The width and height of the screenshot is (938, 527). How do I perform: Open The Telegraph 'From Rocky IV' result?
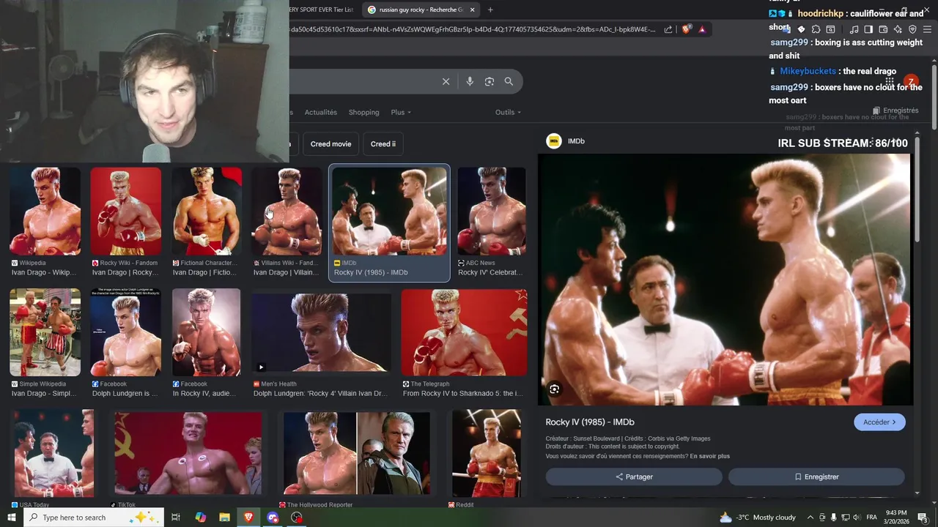click(x=464, y=332)
